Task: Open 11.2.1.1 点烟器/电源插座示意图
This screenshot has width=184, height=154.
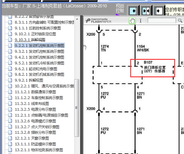Action: (42, 115)
